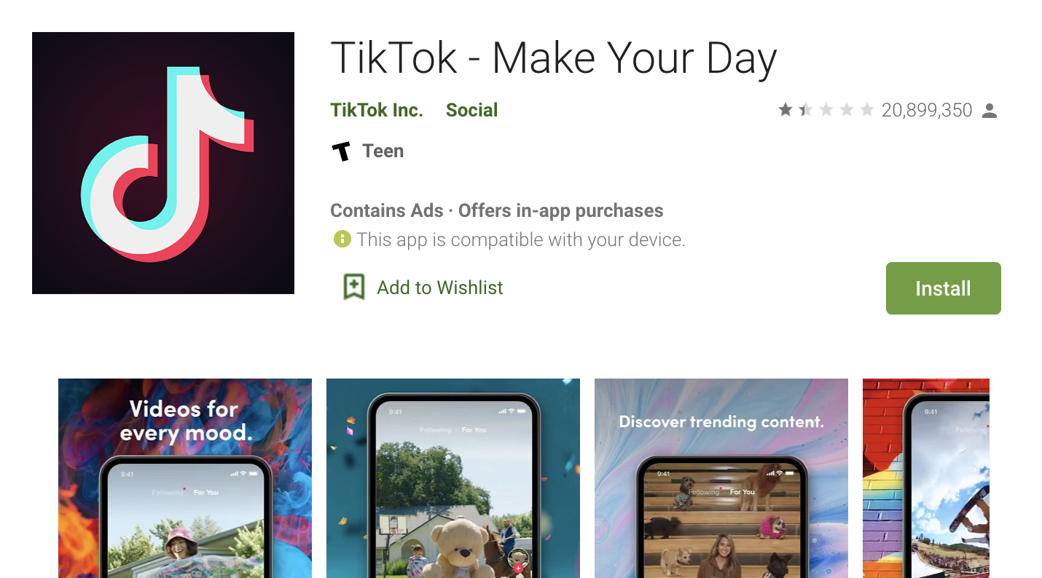
Task: Click the last empty rating star
Action: coord(866,110)
